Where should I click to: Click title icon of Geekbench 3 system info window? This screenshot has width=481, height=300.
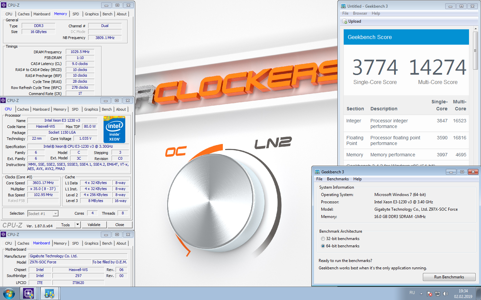coord(317,172)
